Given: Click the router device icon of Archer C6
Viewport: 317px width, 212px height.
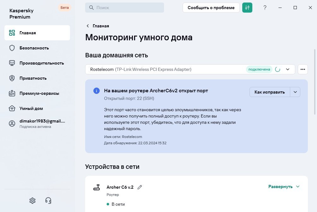Looking at the screenshot, I should point(97,187).
